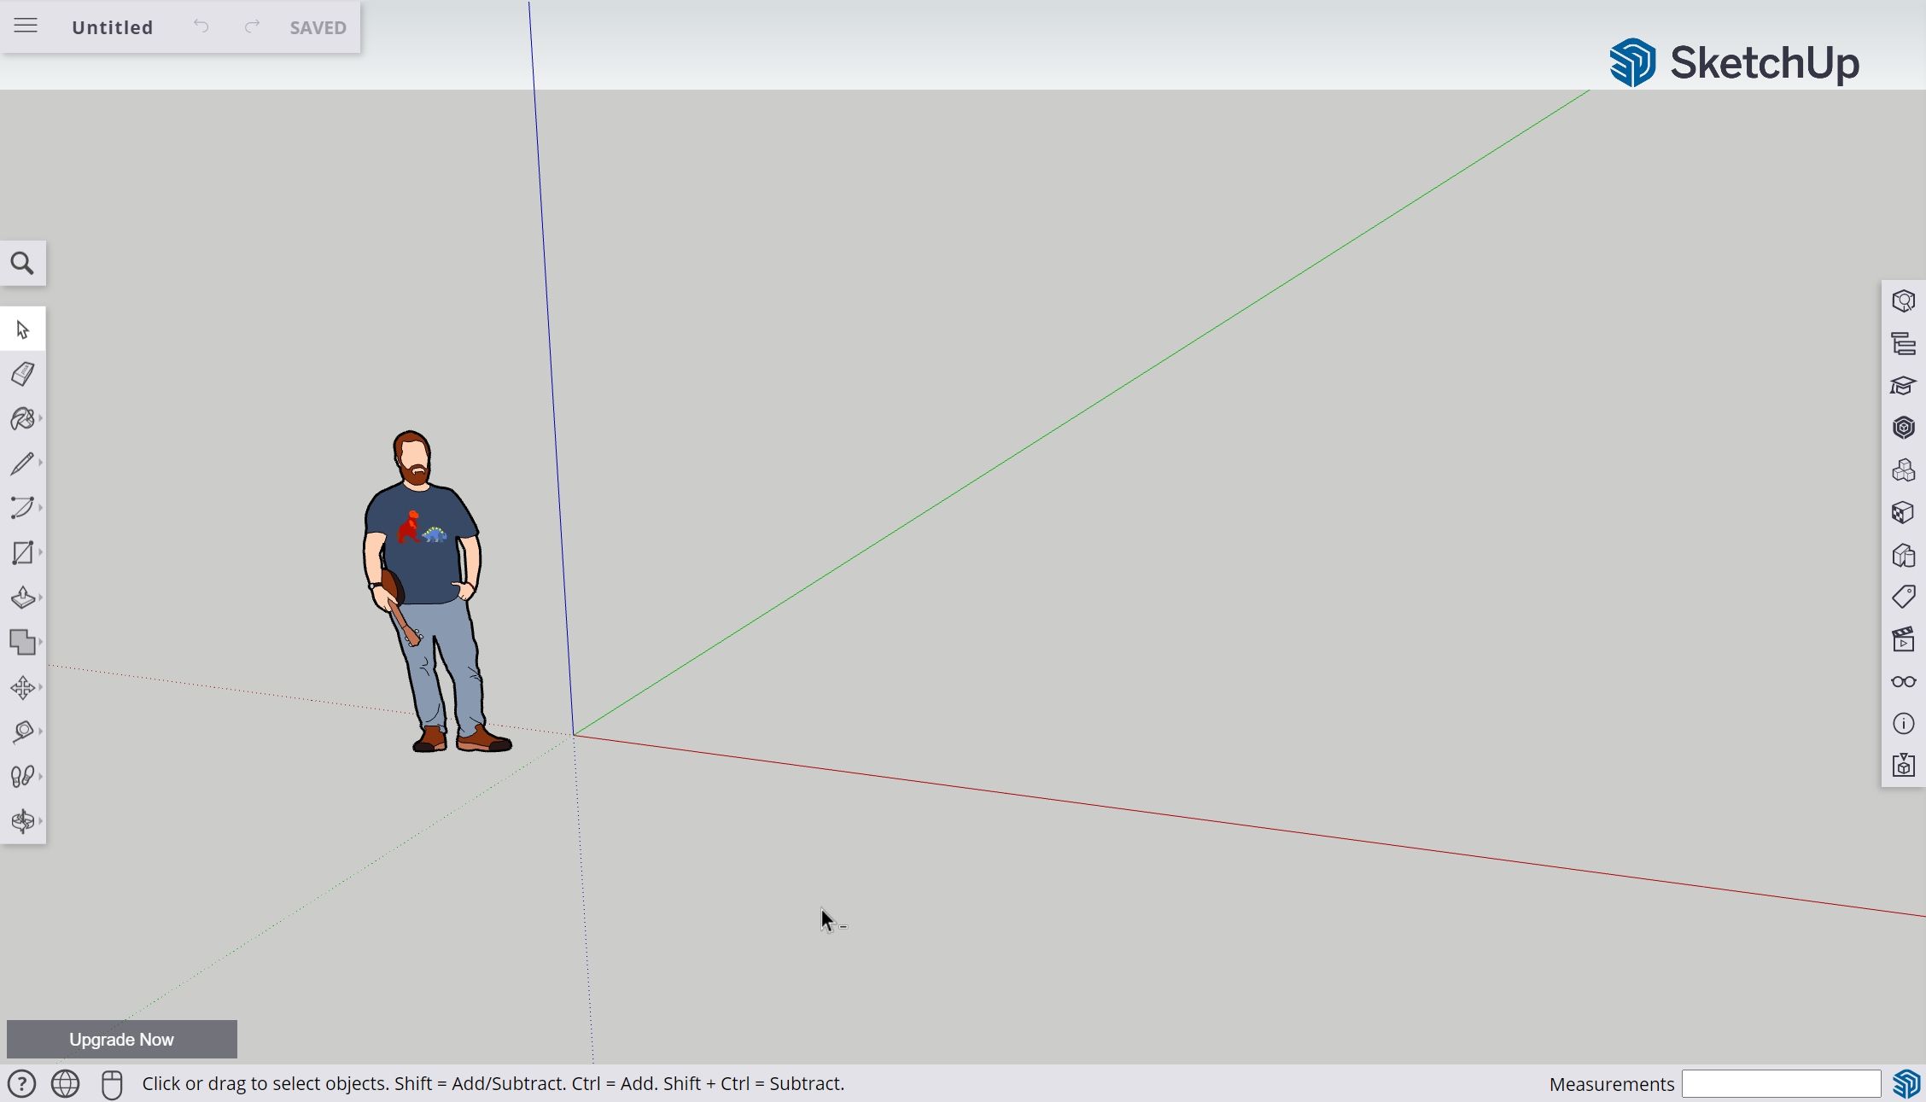
Task: Click the Move tool icon
Action: pyautogui.click(x=22, y=685)
